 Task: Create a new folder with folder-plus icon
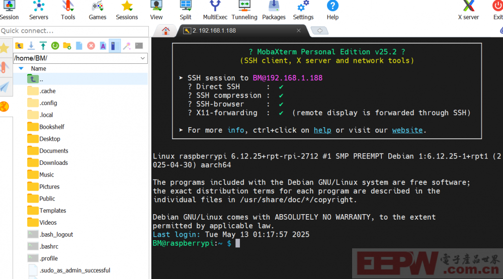tap(67, 46)
